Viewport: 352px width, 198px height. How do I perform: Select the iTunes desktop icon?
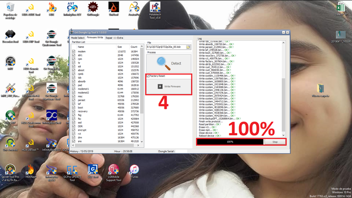coord(134,172)
